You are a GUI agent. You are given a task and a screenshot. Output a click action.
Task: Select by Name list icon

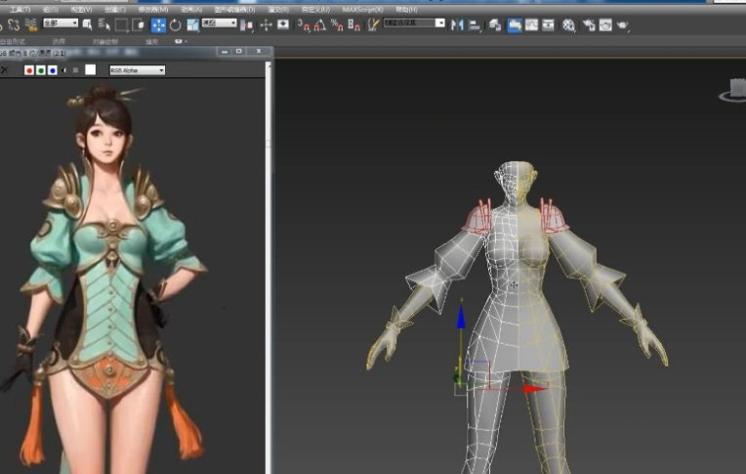[x=103, y=24]
